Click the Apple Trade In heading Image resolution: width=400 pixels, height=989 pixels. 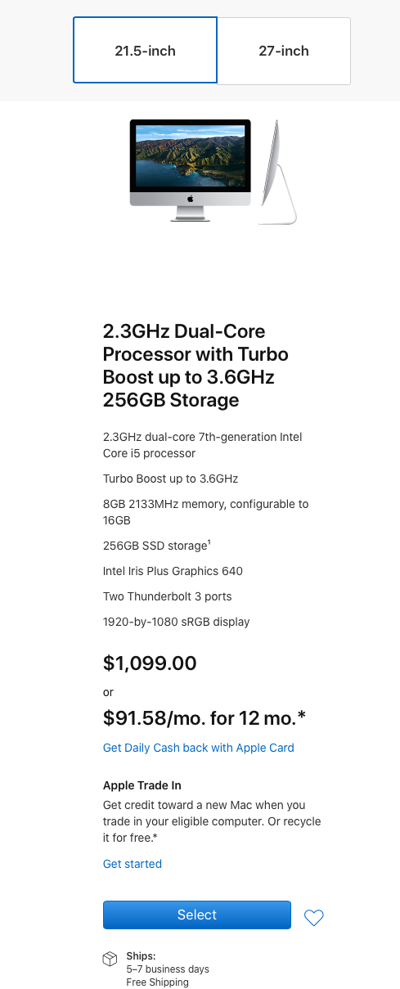142,785
